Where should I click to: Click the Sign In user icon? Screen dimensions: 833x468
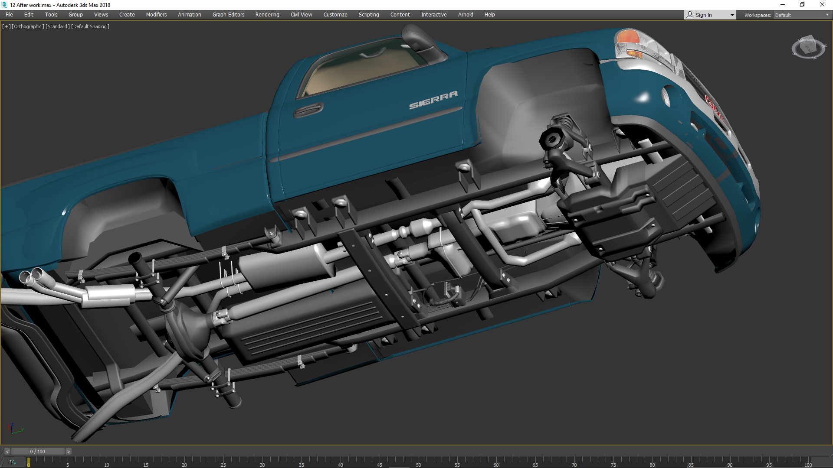tap(690, 15)
